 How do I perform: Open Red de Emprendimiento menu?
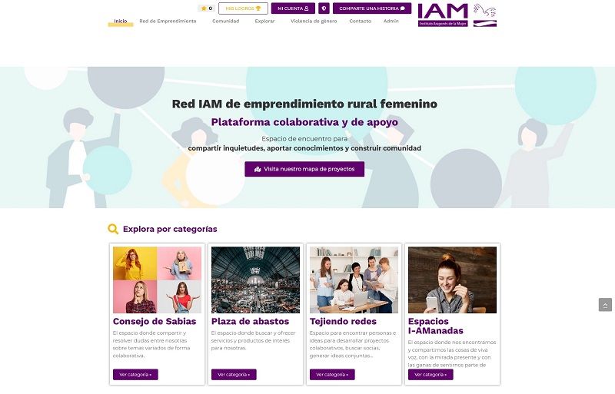[x=168, y=22]
